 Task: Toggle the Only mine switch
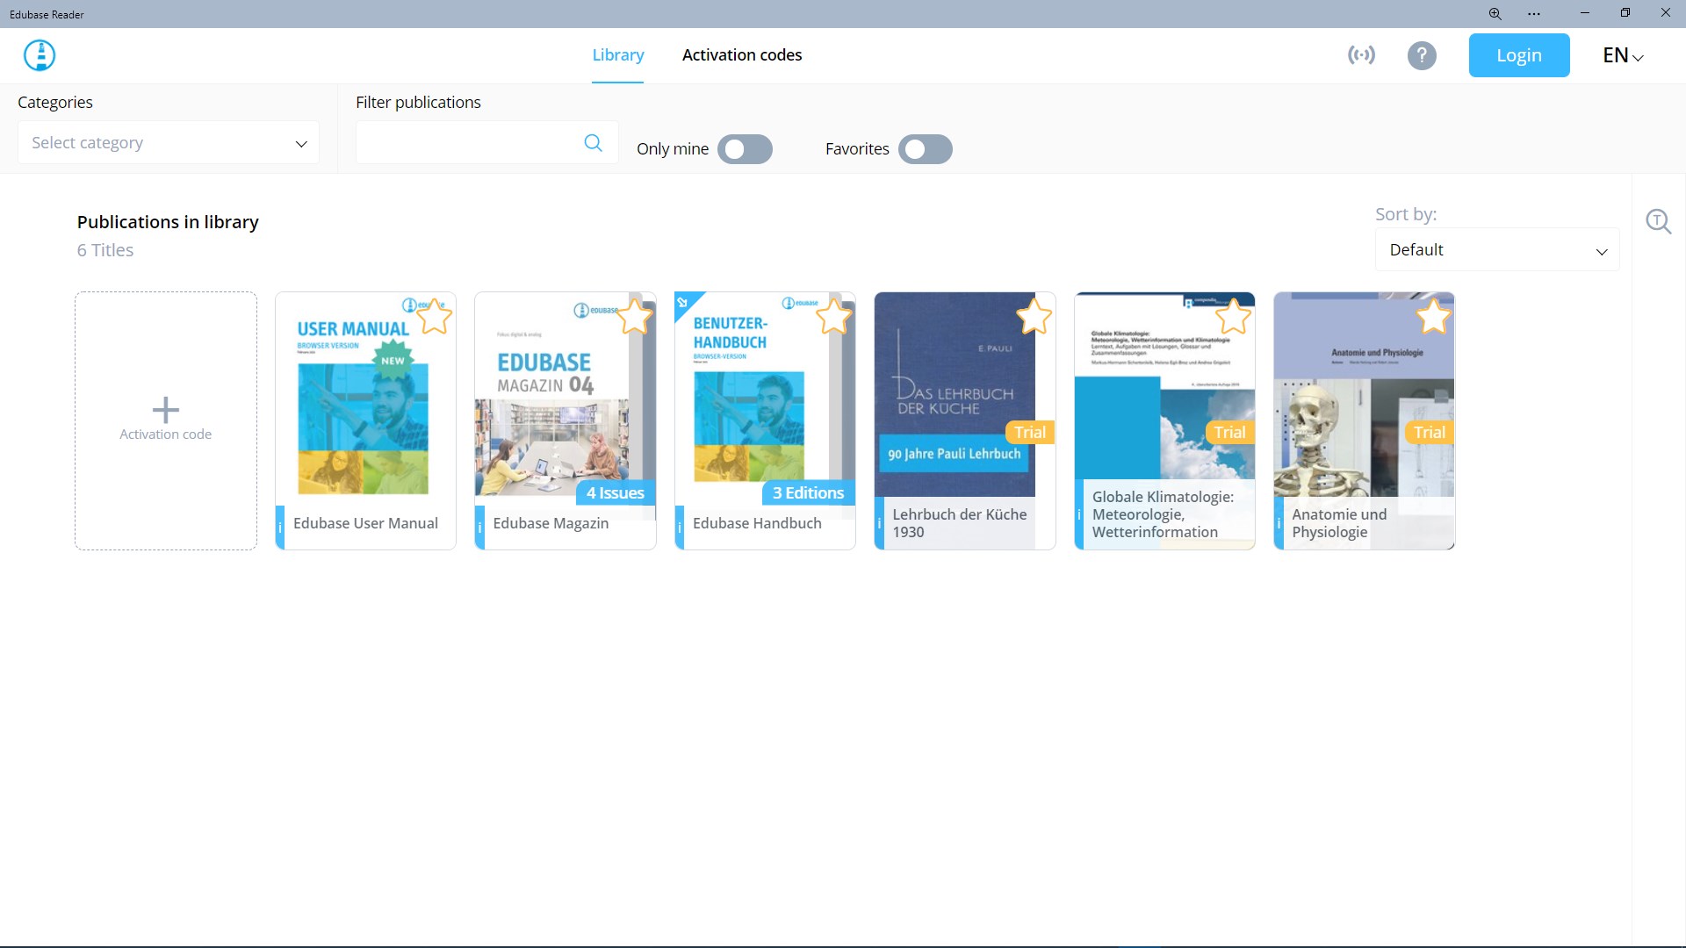[745, 149]
